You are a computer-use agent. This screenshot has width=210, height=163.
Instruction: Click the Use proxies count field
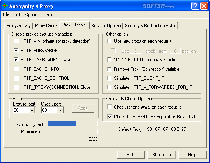[x=135, y=51]
